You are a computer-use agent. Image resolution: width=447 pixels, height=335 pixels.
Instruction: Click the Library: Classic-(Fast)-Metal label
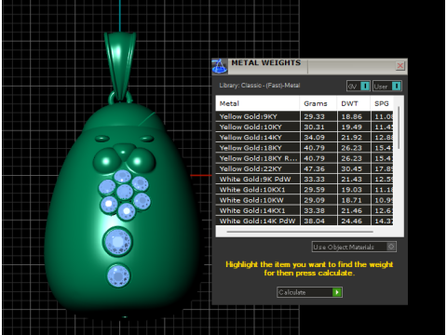(x=260, y=86)
